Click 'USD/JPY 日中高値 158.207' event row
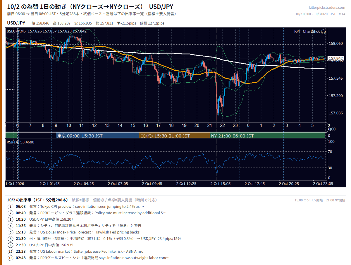This screenshot has width=351, height=265. click(x=51, y=219)
